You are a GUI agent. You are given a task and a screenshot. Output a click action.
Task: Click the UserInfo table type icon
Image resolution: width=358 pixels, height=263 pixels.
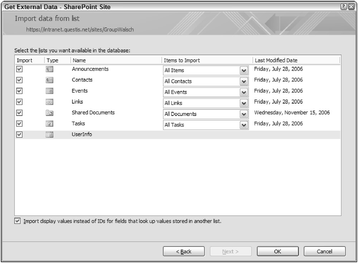(x=50, y=135)
